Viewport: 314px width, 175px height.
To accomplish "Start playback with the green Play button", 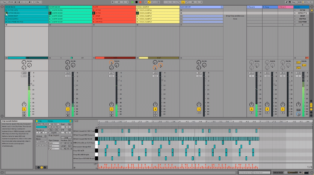I will click(132, 2).
